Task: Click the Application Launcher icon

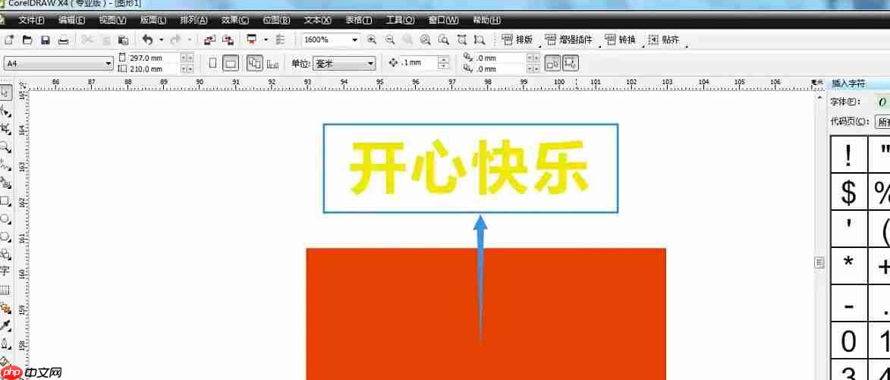Action: click(x=251, y=39)
